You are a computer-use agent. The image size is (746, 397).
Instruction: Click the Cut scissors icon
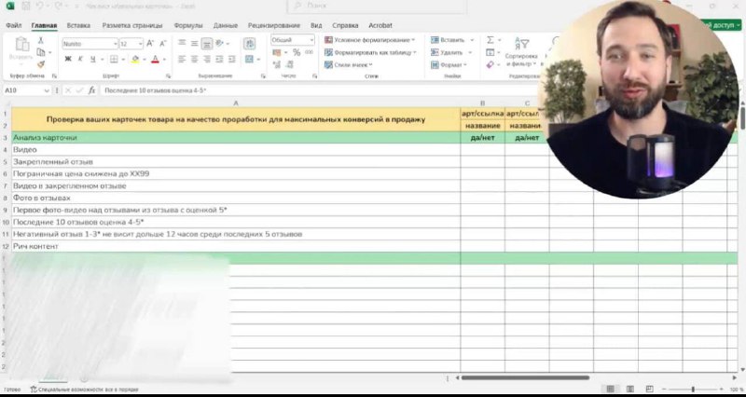tap(41, 41)
